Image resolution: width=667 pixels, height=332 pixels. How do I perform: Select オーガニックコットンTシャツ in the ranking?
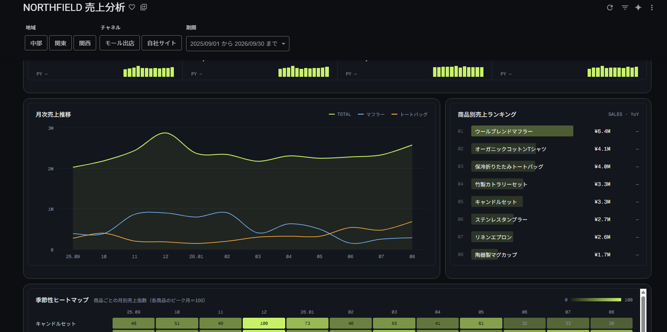tap(510, 149)
